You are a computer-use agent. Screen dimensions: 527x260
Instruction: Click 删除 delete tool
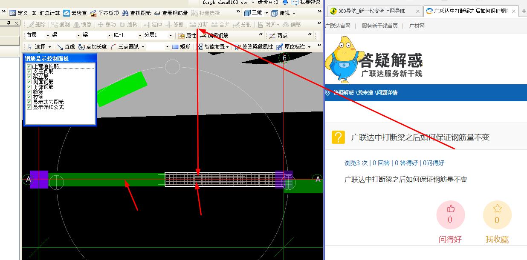tap(36, 25)
